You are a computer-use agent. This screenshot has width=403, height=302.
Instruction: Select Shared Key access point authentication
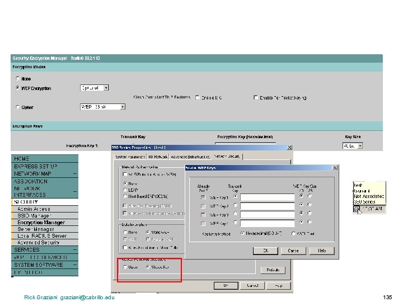(148, 267)
